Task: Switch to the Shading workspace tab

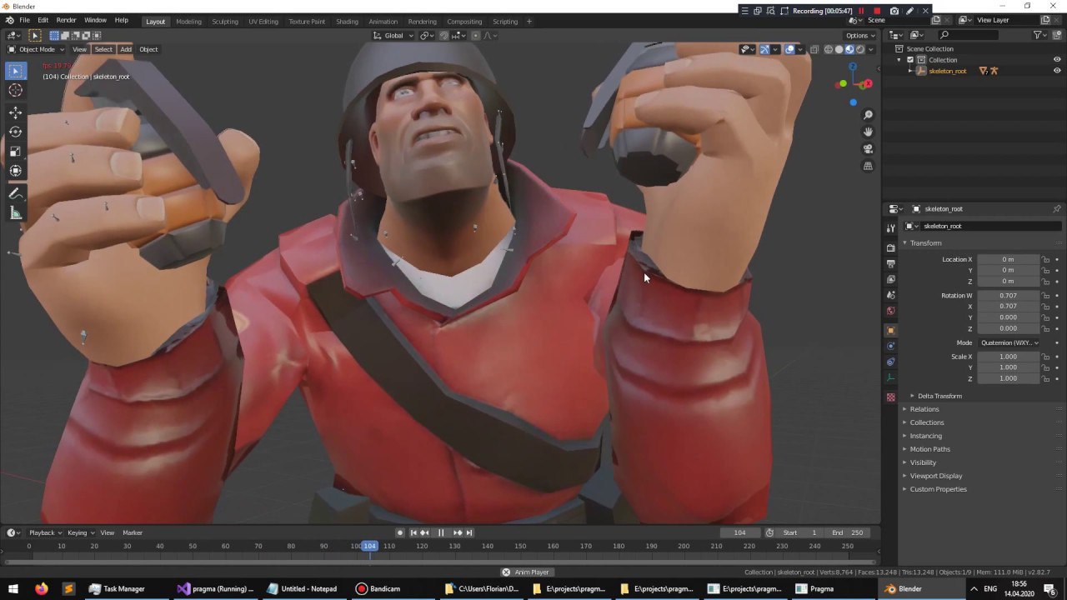Action: [347, 22]
